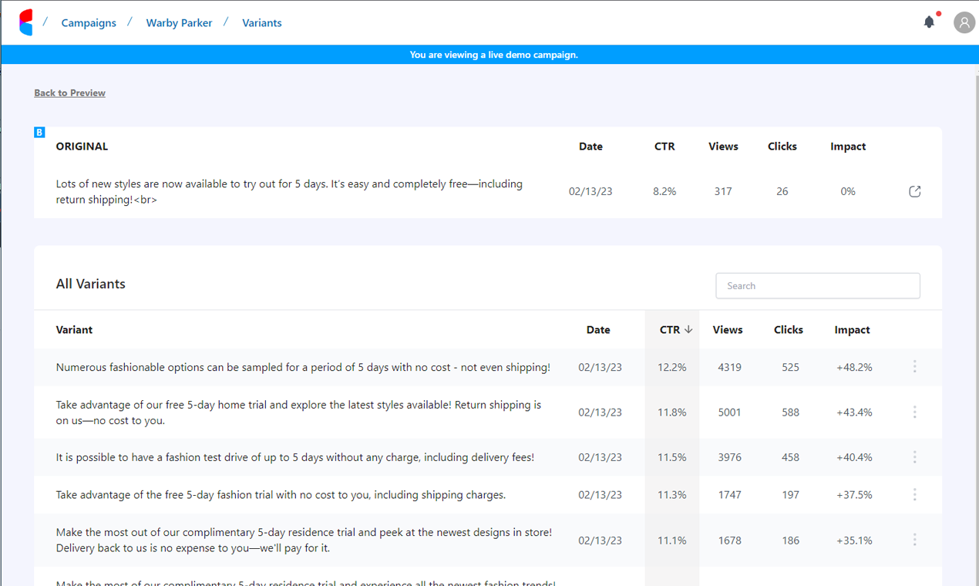Click the 12.2% CTR value
979x586 pixels.
point(671,367)
